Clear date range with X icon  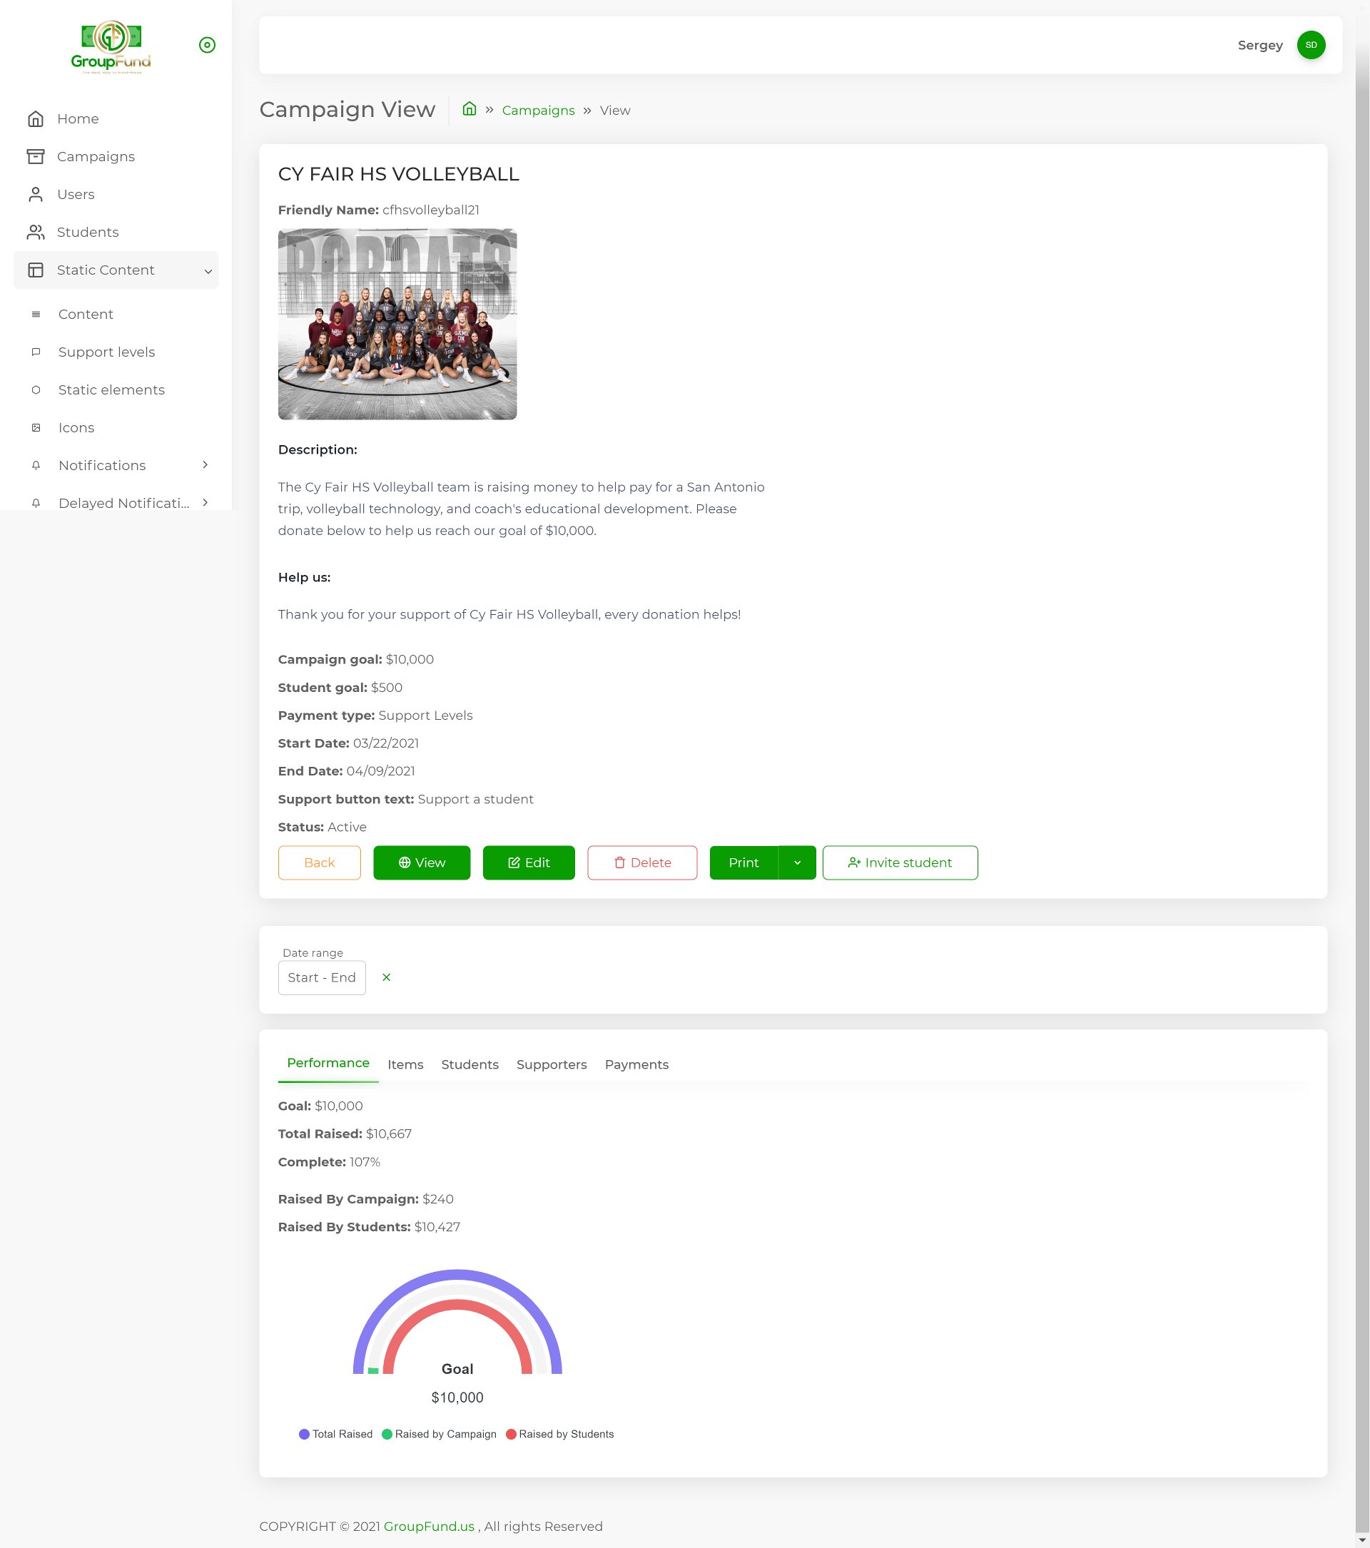click(x=386, y=977)
